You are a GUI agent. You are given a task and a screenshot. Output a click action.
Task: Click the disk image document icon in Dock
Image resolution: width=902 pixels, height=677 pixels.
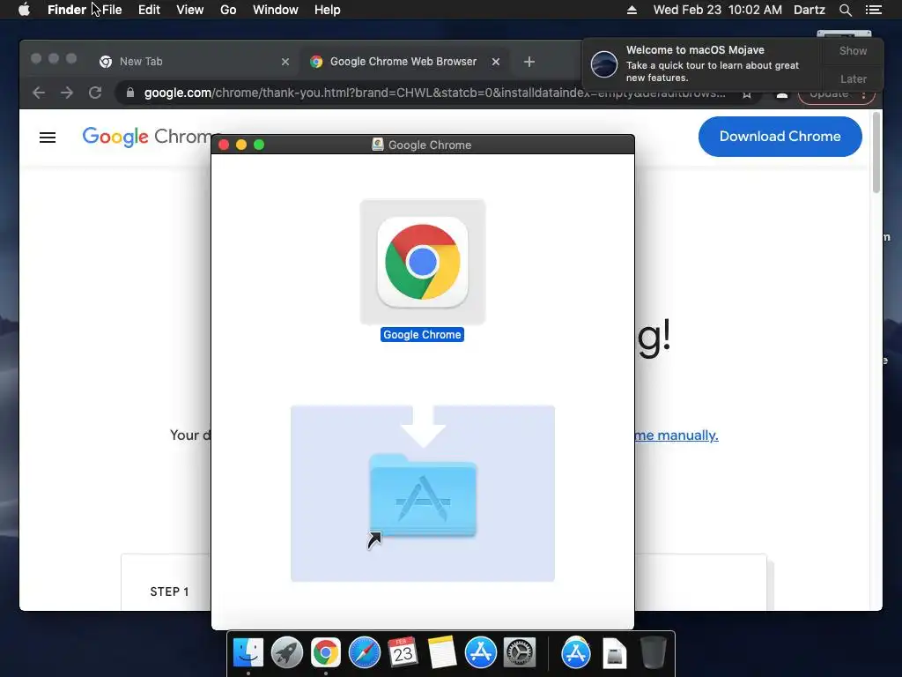[614, 653]
